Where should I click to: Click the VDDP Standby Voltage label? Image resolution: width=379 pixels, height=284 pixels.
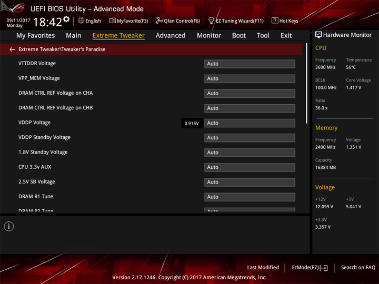(x=44, y=137)
